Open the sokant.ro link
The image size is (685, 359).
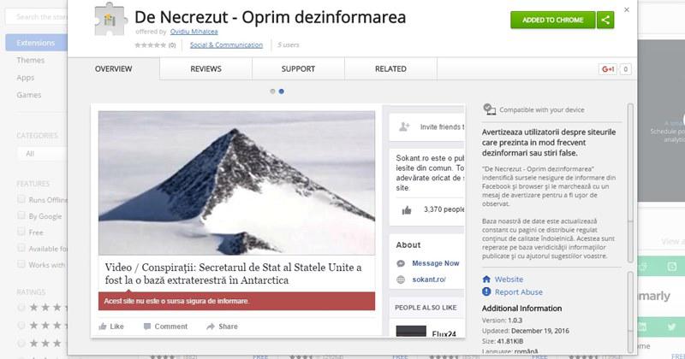[429, 280]
